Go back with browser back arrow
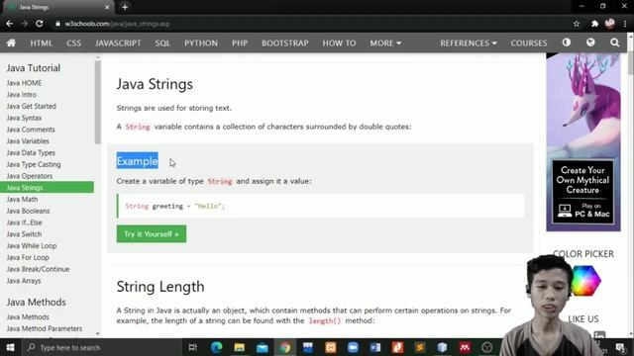 pos(9,24)
